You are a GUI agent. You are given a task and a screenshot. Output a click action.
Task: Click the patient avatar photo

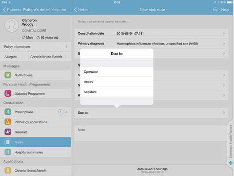[12, 25]
